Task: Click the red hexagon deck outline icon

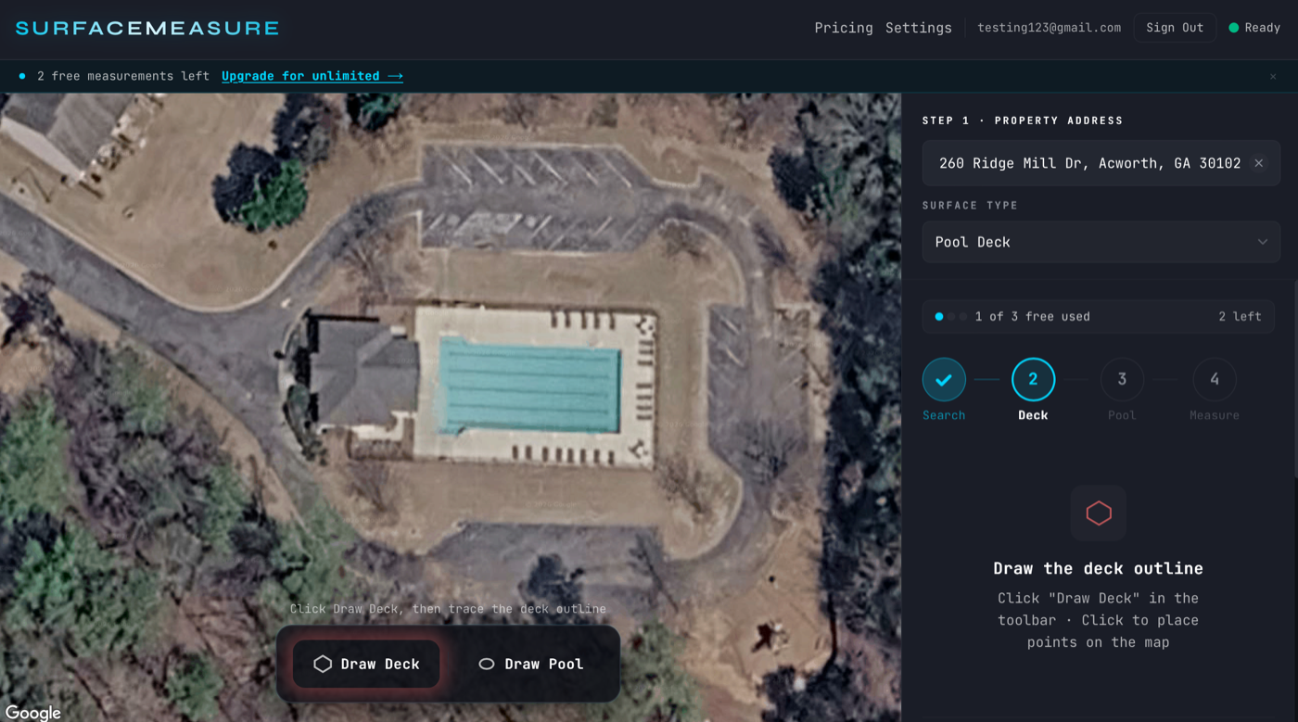Action: (x=1099, y=513)
